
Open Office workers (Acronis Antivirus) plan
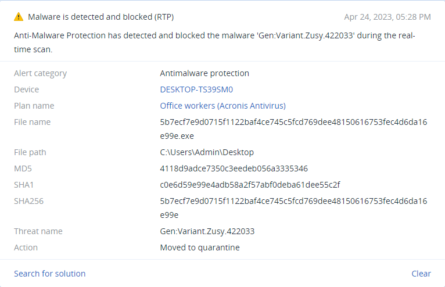222,106
